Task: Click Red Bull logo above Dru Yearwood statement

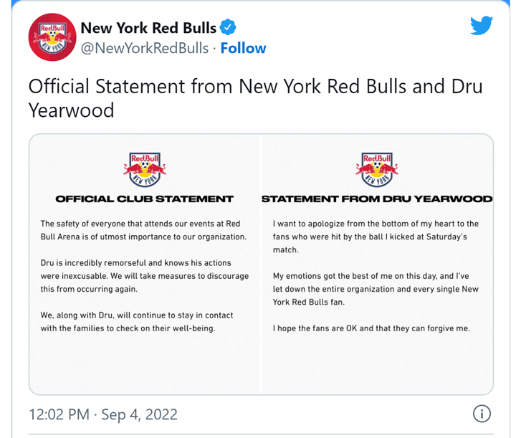Action: [x=377, y=169]
